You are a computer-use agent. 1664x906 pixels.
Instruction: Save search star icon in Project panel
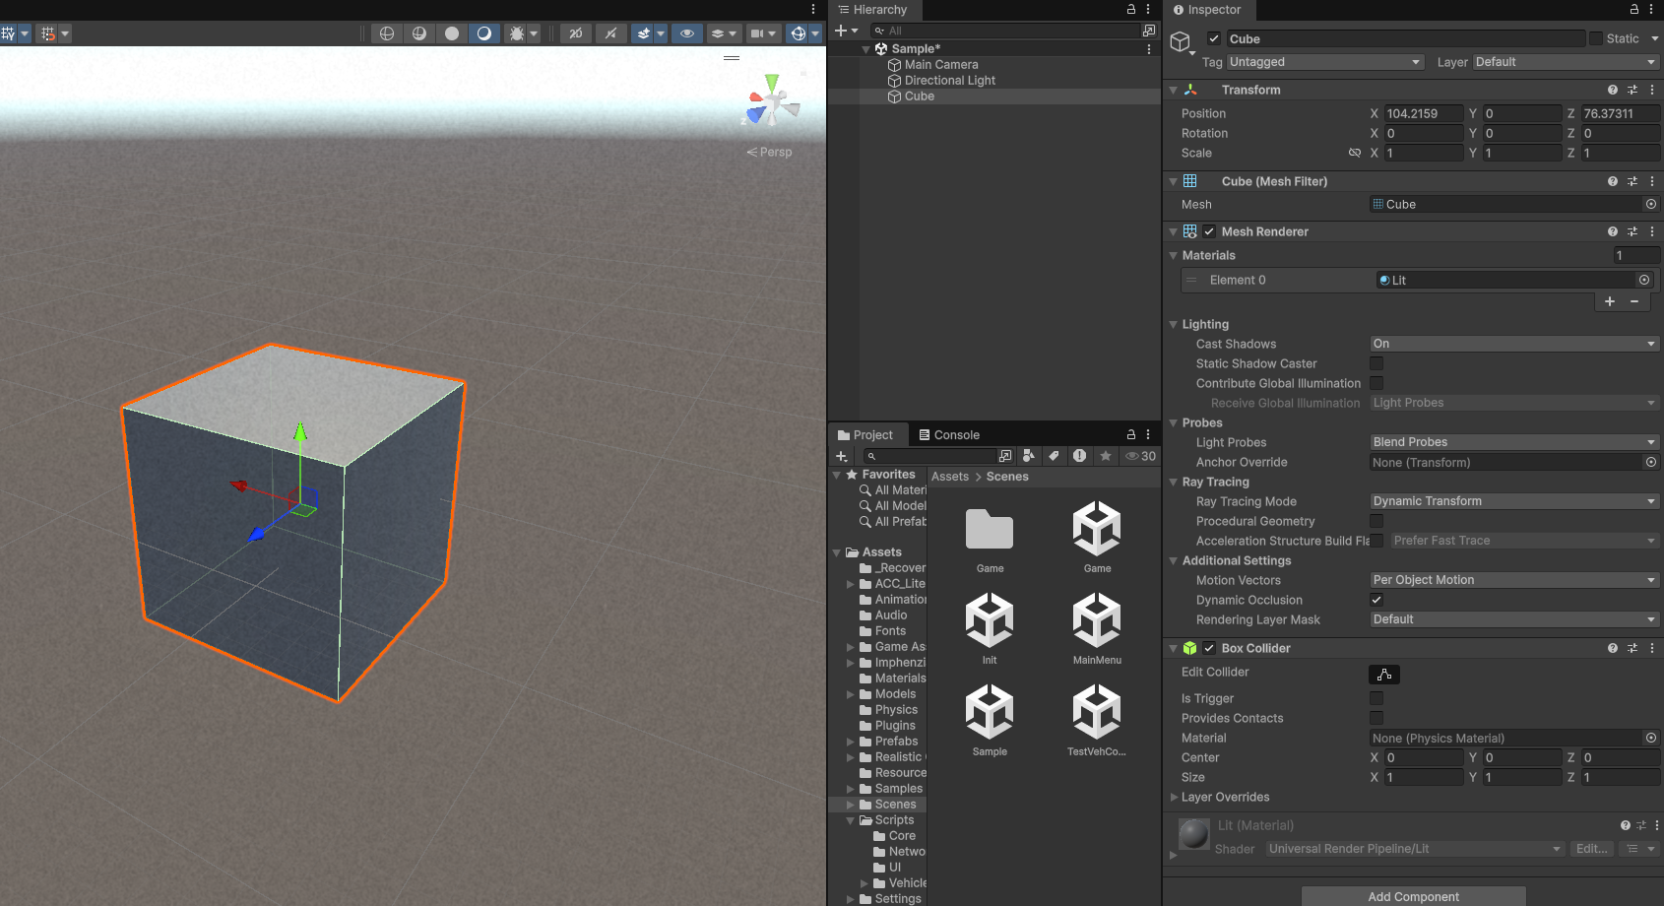(x=1106, y=456)
